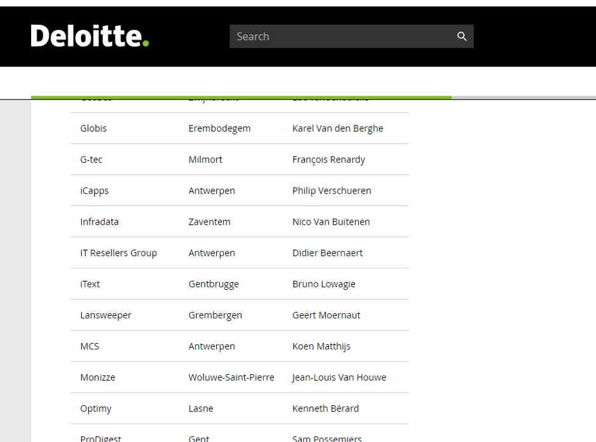This screenshot has width=596, height=442.
Task: Click the Erembodegem location text
Action: pos(219,128)
